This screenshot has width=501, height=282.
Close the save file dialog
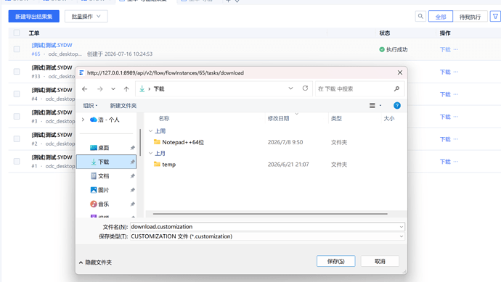click(400, 72)
